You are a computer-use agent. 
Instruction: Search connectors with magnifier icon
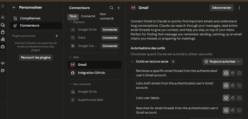coord(112,8)
